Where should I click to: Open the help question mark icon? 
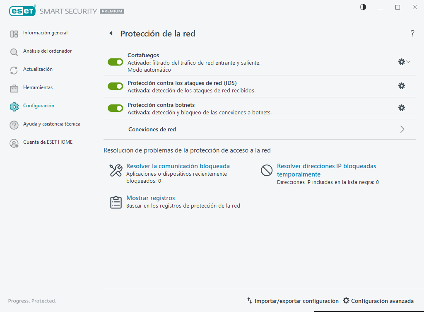[412, 34]
